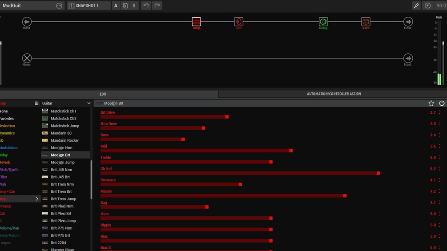
Task: Choose the Distortion category
Action: tap(8, 126)
